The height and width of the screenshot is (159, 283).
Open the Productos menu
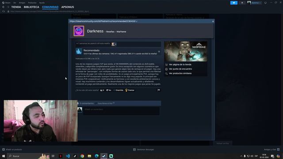click(32, 3)
